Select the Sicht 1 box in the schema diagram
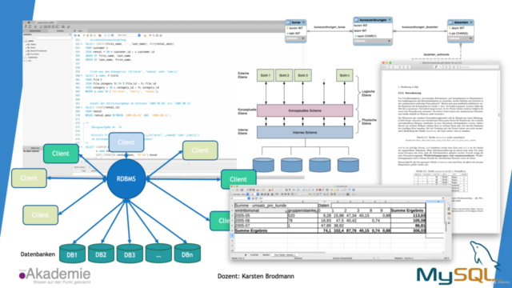The image size is (512, 288). 265,75
